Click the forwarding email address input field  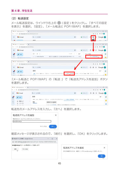click(32, 122)
